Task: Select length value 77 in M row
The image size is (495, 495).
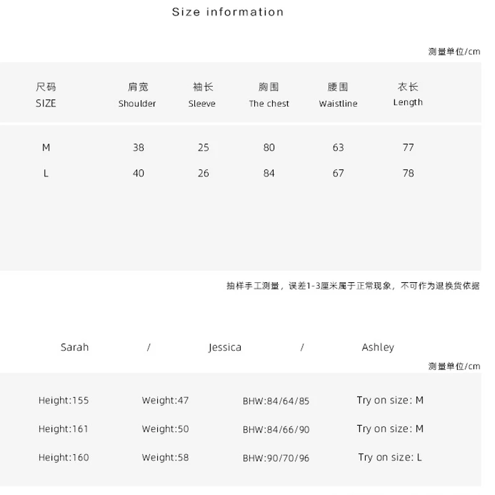Action: pyautogui.click(x=408, y=147)
